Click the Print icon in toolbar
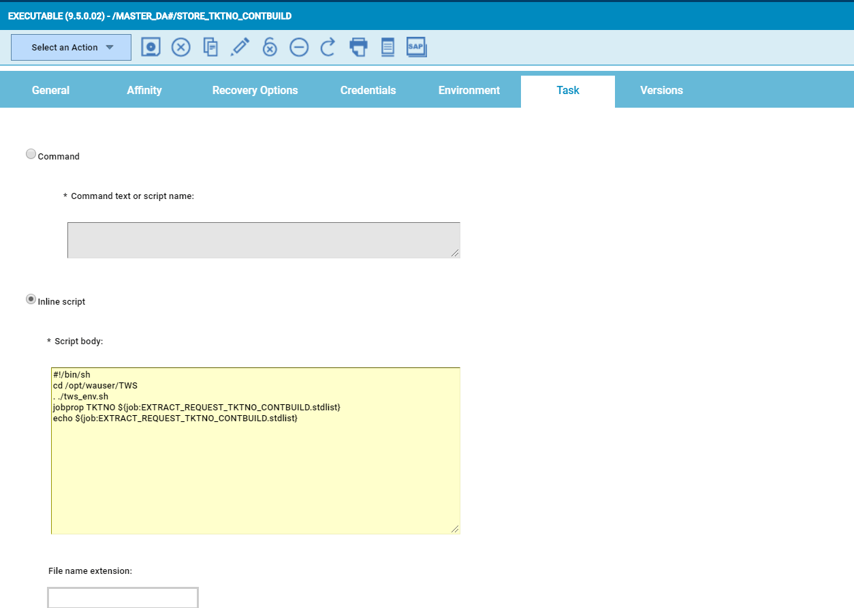This screenshot has width=854, height=608. pyautogui.click(x=358, y=47)
